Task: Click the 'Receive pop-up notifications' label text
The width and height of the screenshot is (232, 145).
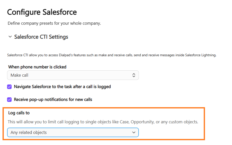Action: pos(53,99)
